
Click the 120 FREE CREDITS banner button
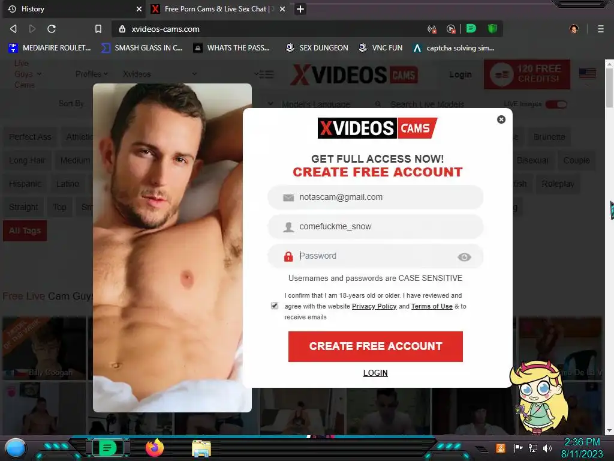[x=527, y=74]
